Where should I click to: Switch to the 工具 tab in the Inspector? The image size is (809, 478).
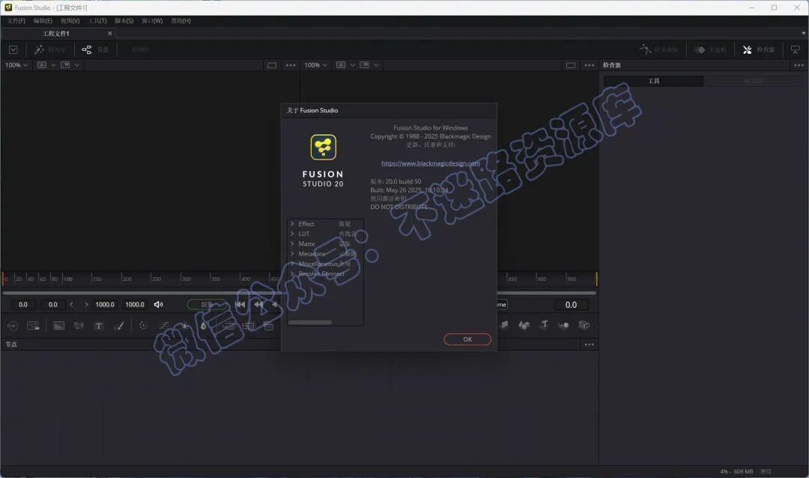coord(654,81)
